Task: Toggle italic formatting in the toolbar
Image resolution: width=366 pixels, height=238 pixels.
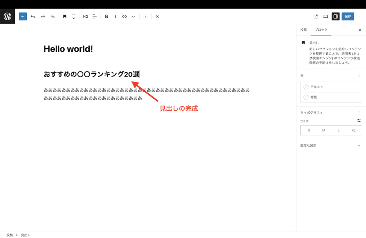Action: [115, 16]
